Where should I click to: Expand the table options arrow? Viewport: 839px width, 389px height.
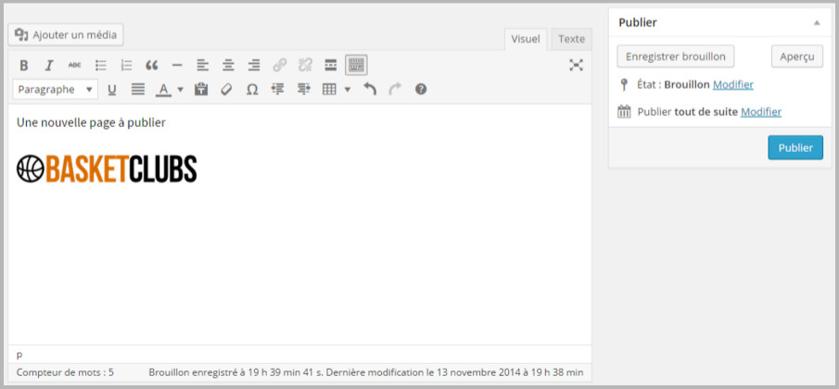pos(348,89)
